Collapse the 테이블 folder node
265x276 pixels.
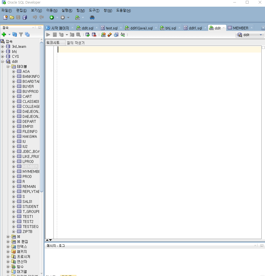tap(8, 66)
